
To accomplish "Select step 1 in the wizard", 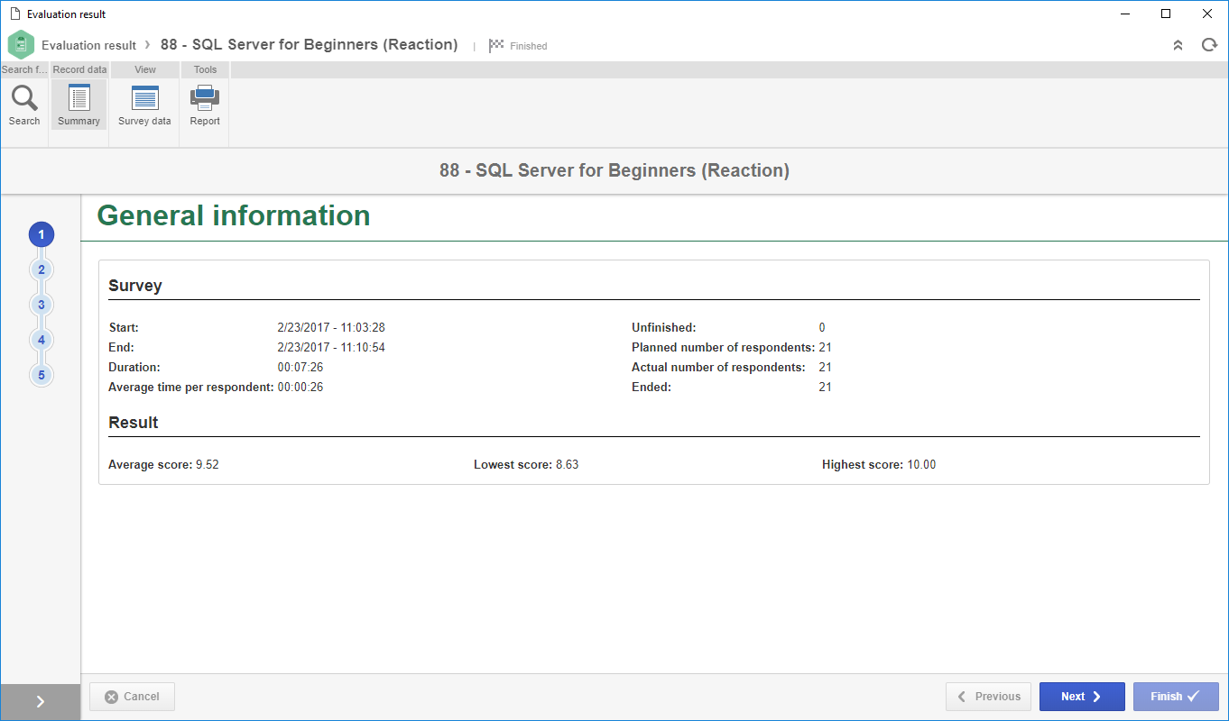I will click(42, 234).
